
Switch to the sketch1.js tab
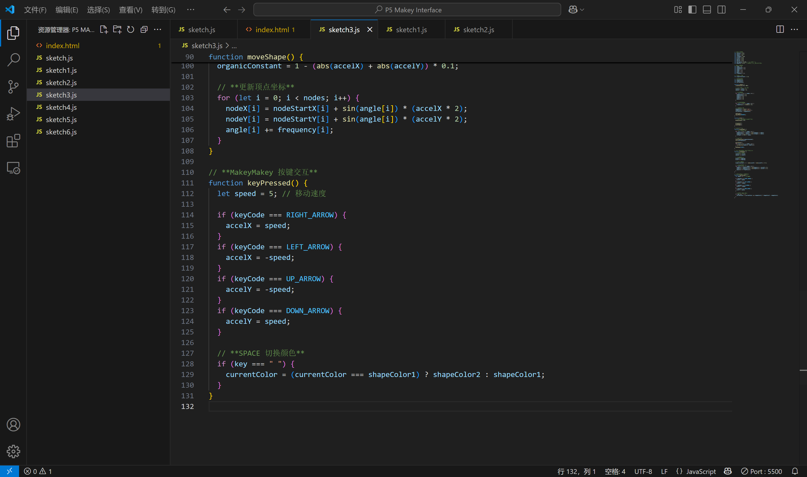[x=411, y=29]
